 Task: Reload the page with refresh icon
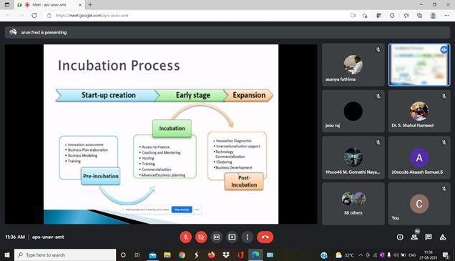pyautogui.click(x=34, y=16)
